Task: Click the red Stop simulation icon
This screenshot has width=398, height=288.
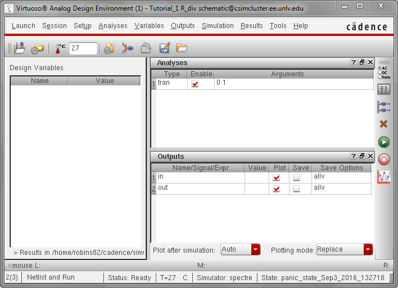Action: 384,159
